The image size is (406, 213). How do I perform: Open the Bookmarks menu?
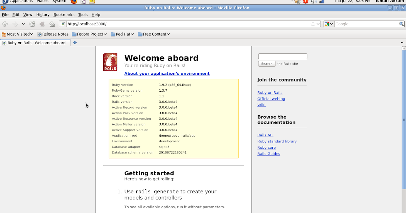click(x=64, y=15)
